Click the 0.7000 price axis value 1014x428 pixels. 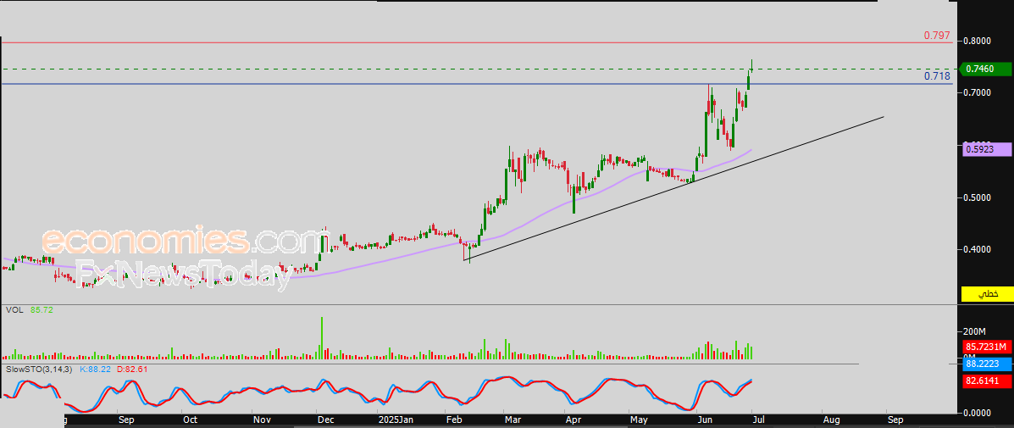tap(977, 93)
